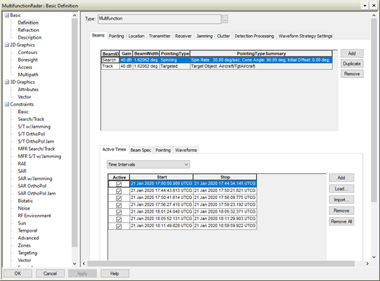Click Remove button beside beams table

[x=352, y=74]
